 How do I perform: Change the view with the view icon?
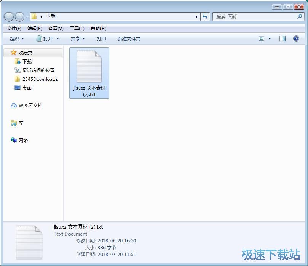coord(261,38)
